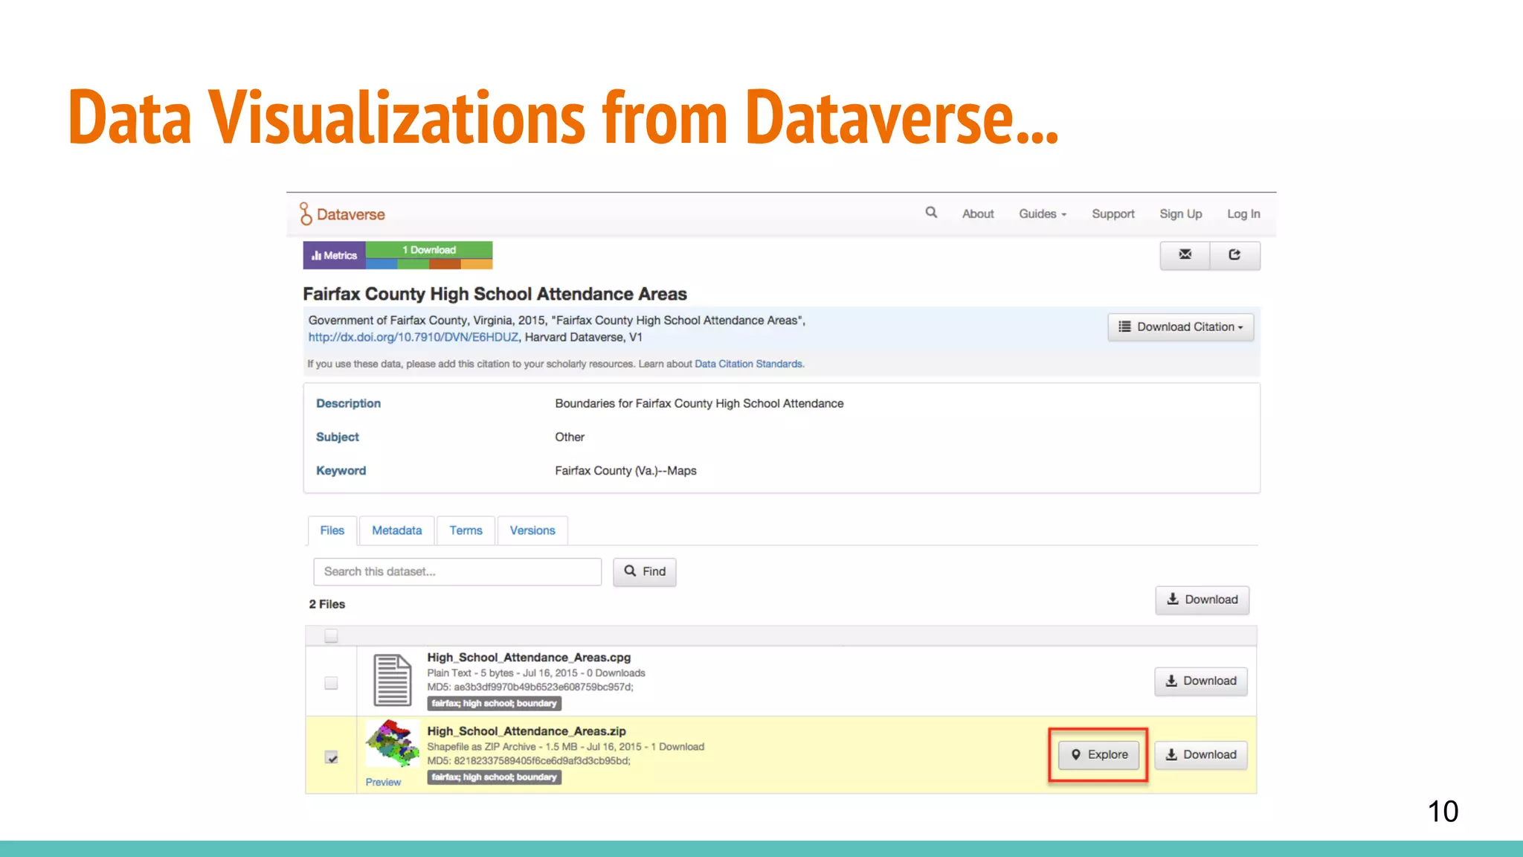Click Sign Up in navbar
The height and width of the screenshot is (857, 1523).
[1180, 214]
